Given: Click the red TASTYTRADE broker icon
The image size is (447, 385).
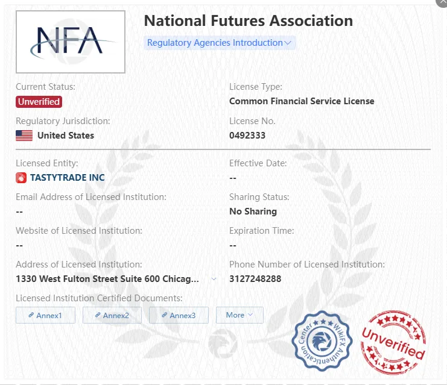Looking at the screenshot, I should [x=21, y=178].
